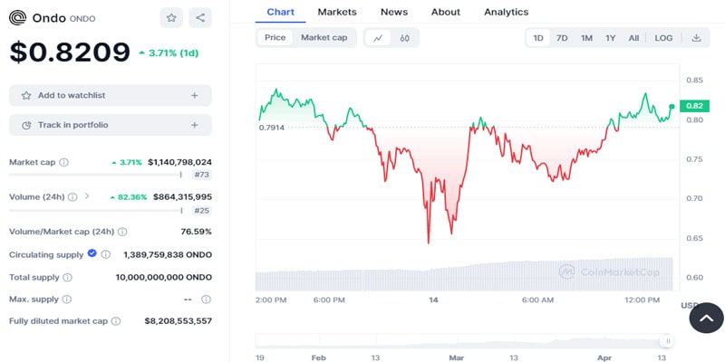Click the 0.82 current price label
This screenshot has width=725, height=362.
(x=694, y=106)
